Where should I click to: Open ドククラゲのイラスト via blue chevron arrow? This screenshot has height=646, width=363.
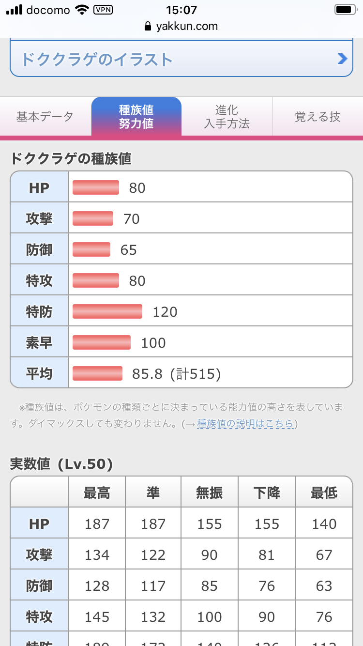[342, 59]
